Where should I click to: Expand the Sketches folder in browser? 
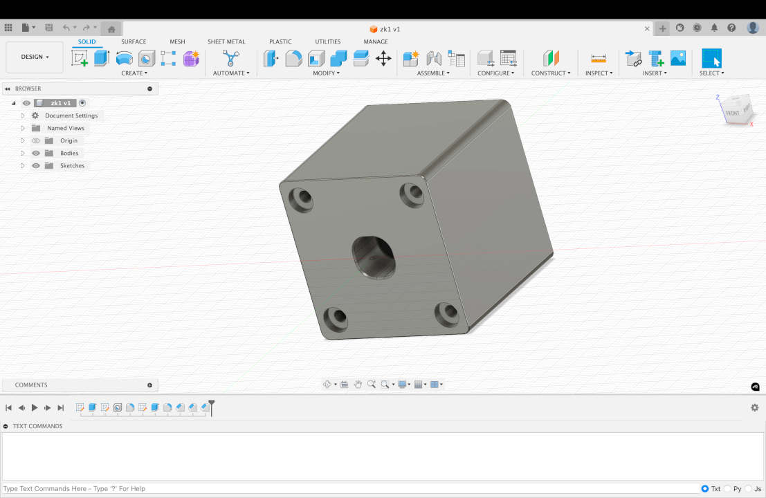click(x=21, y=165)
